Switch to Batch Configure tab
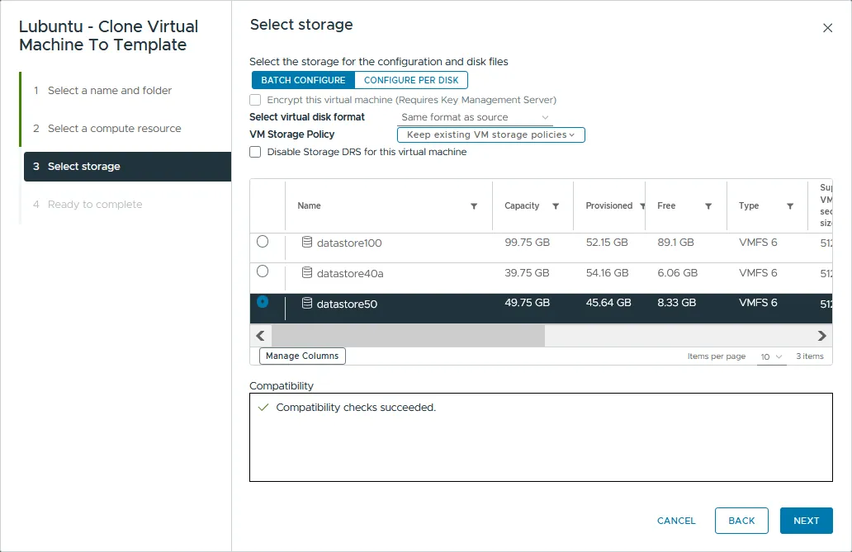Viewport: 852px width, 552px height. [303, 80]
